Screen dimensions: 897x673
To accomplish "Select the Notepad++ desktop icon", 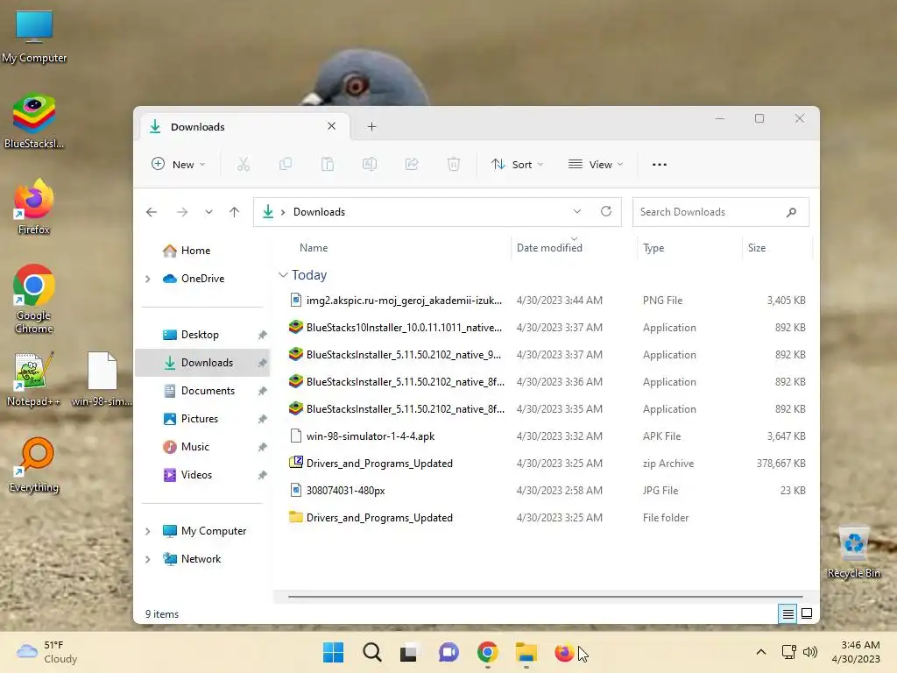I will (34, 379).
